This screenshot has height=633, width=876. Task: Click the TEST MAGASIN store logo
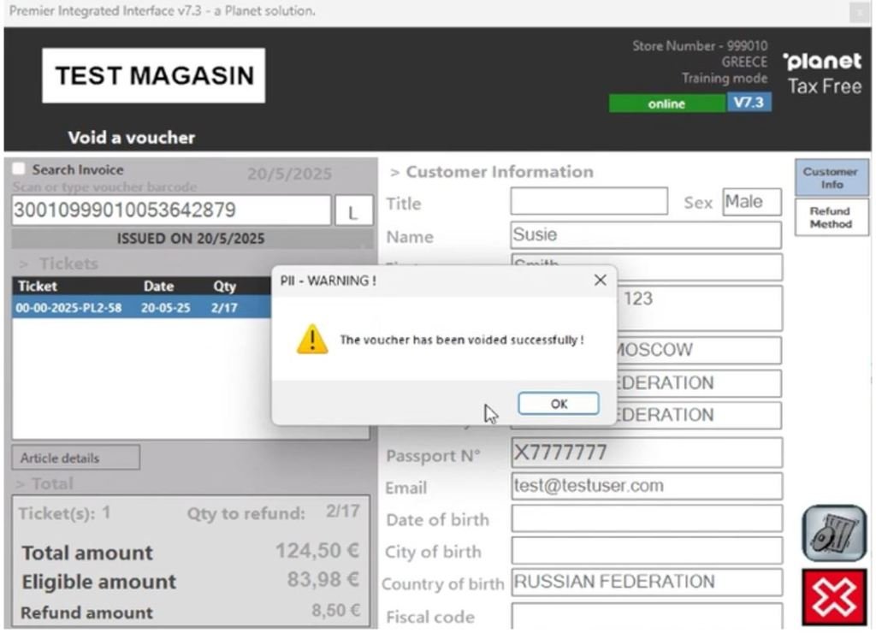click(x=154, y=75)
